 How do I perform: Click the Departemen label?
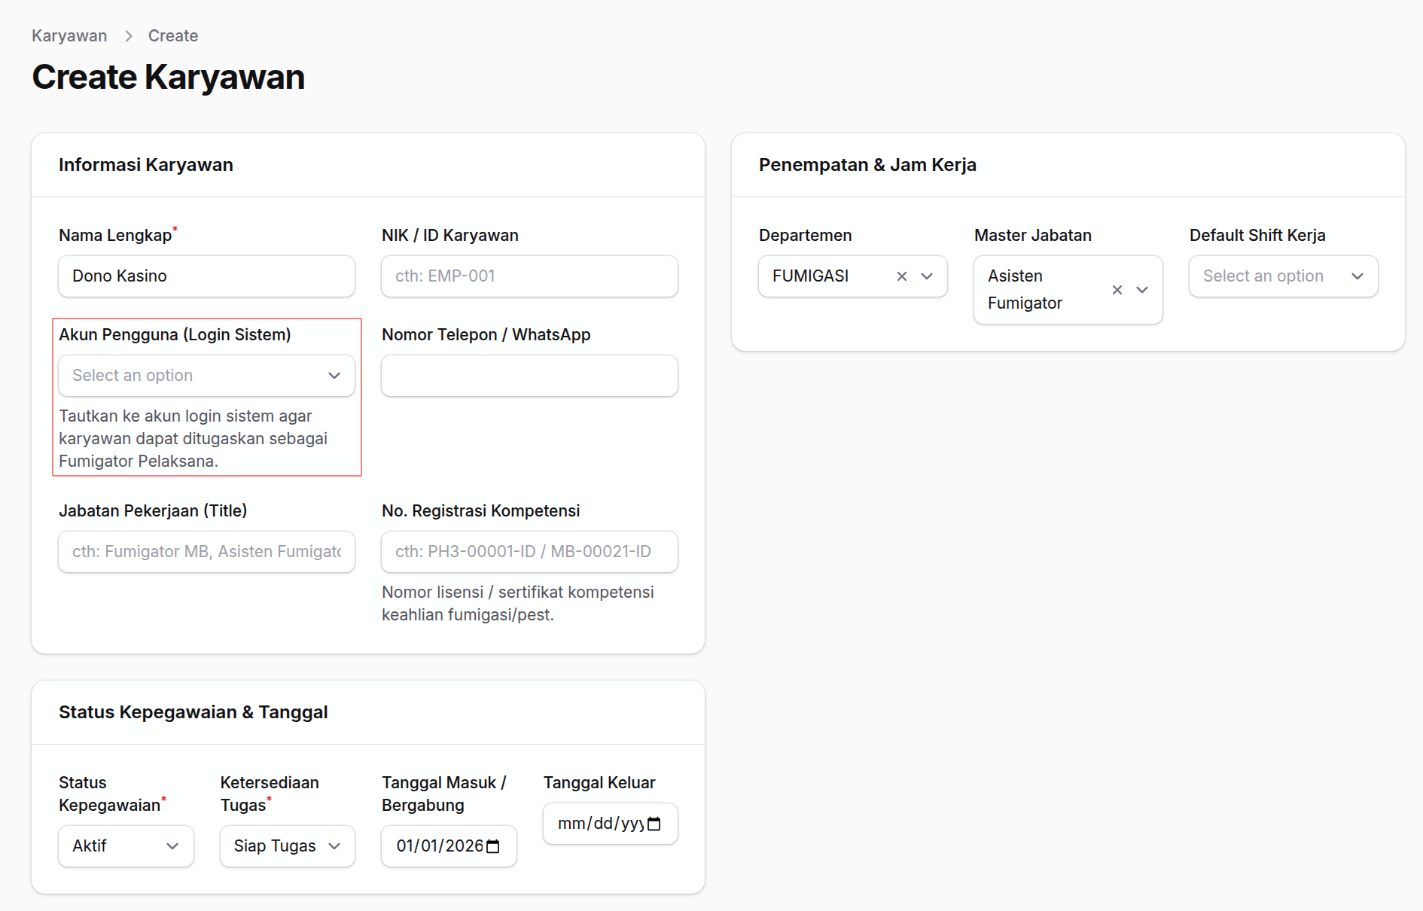pyautogui.click(x=806, y=236)
